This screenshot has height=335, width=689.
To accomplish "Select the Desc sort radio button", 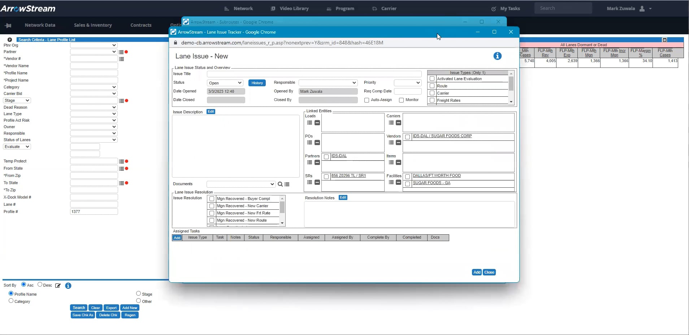I will pos(40,284).
